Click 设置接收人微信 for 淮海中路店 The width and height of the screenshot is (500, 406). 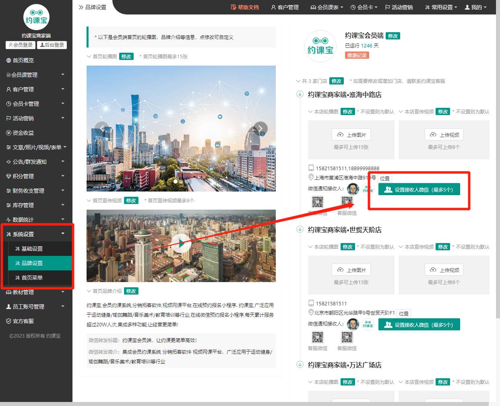click(x=419, y=190)
